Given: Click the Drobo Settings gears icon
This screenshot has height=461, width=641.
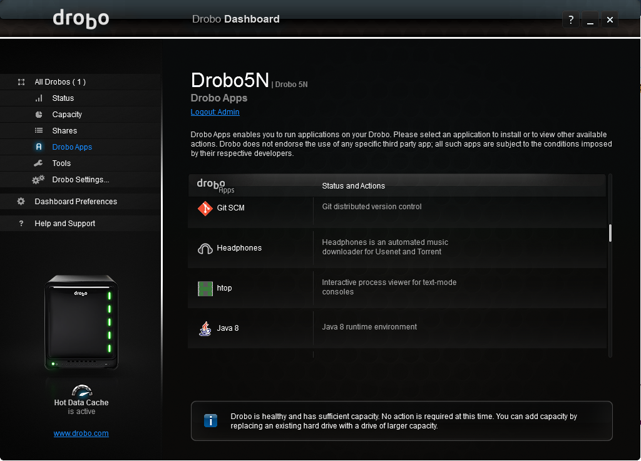Looking at the screenshot, I should [x=39, y=180].
